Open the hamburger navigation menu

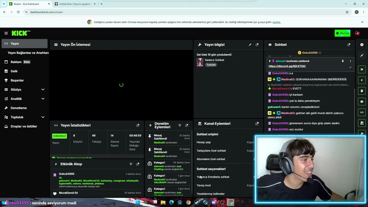click(6, 33)
